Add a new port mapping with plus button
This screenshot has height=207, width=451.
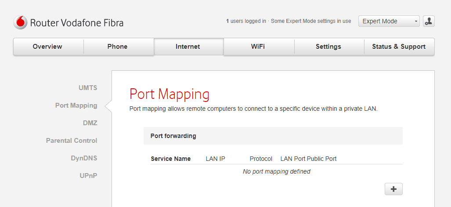393,189
